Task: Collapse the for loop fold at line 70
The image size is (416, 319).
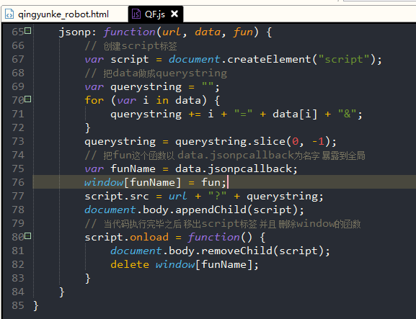Action: tap(28, 99)
